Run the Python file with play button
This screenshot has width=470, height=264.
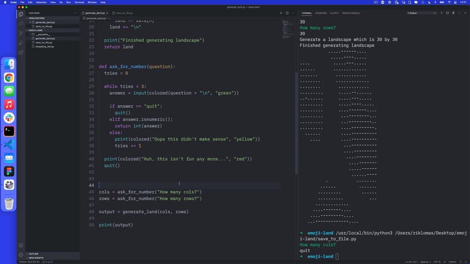coord(281,12)
